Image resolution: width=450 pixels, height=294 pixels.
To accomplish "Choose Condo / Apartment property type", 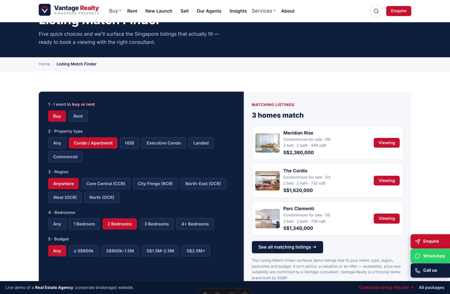I will [x=93, y=143].
